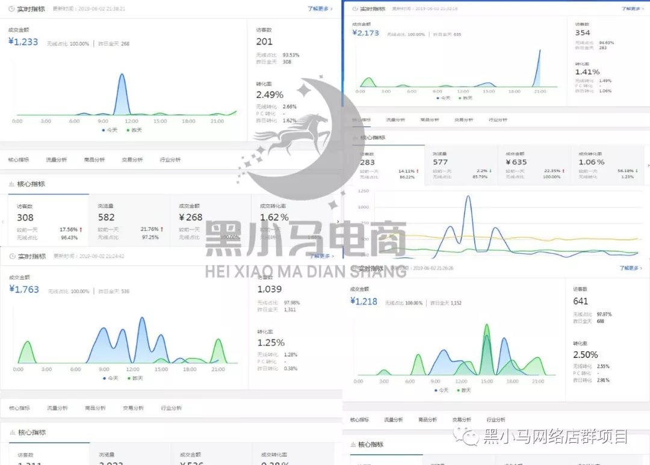
Task: Click 了解更多 link in the ¥2,173 dashboard
Action: pyautogui.click(x=632, y=8)
